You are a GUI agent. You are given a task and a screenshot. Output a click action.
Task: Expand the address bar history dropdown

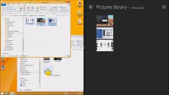coord(56,16)
